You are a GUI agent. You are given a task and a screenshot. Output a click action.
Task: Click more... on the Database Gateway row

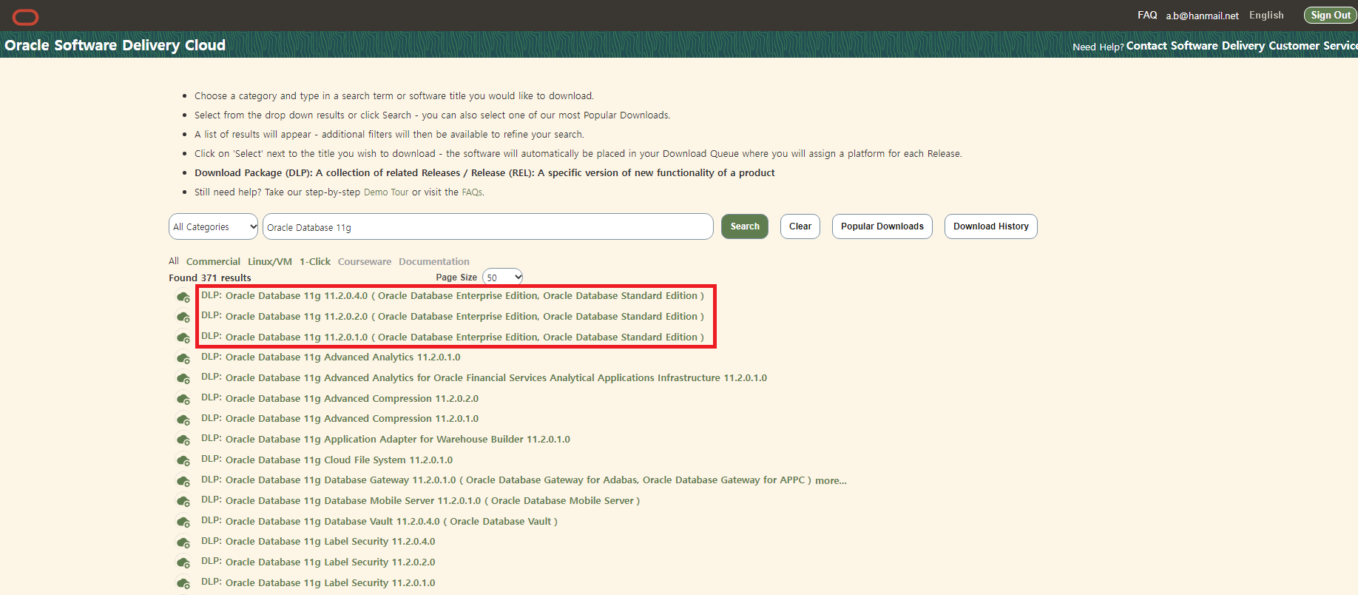[831, 480]
